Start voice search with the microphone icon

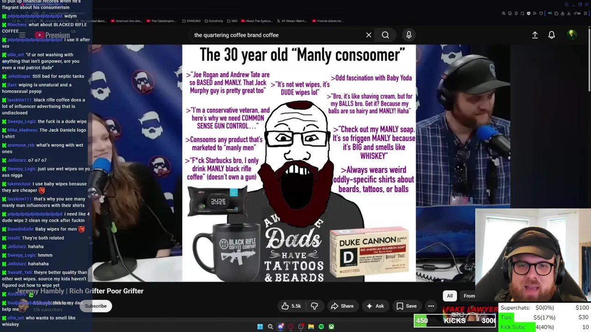409,35
